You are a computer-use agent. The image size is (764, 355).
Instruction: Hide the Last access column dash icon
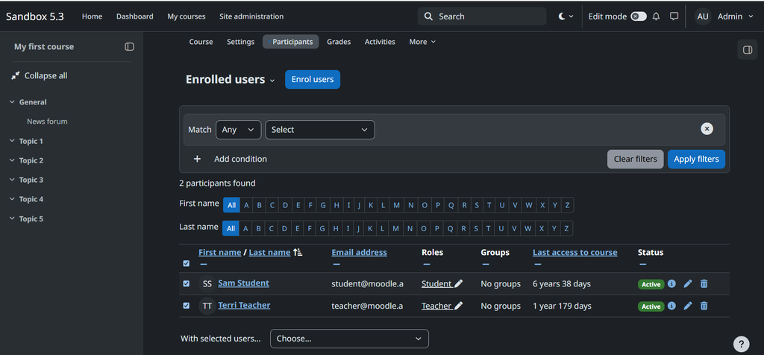point(537,265)
